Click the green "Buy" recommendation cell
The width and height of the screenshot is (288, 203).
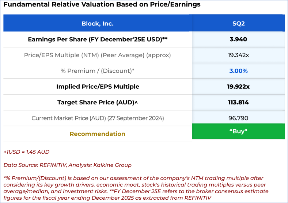(x=238, y=131)
